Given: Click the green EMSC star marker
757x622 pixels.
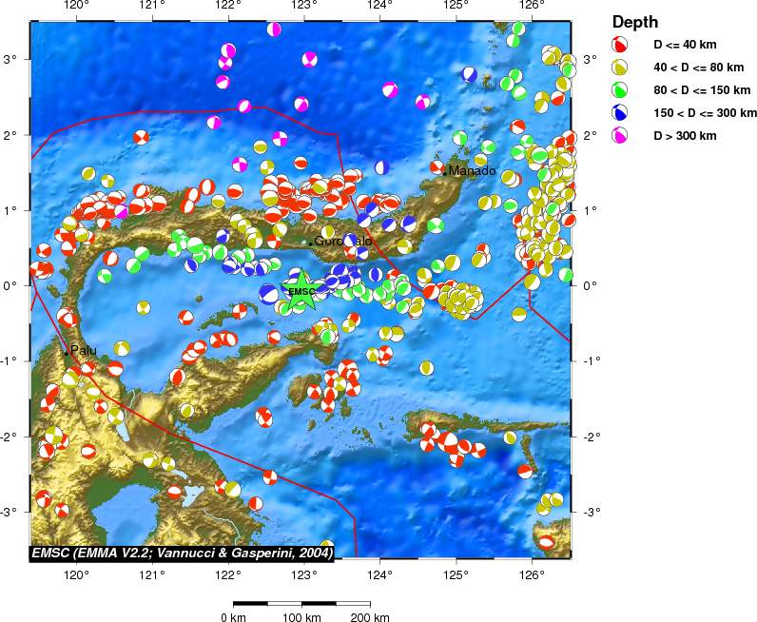Looking at the screenshot, I should 301,293.
